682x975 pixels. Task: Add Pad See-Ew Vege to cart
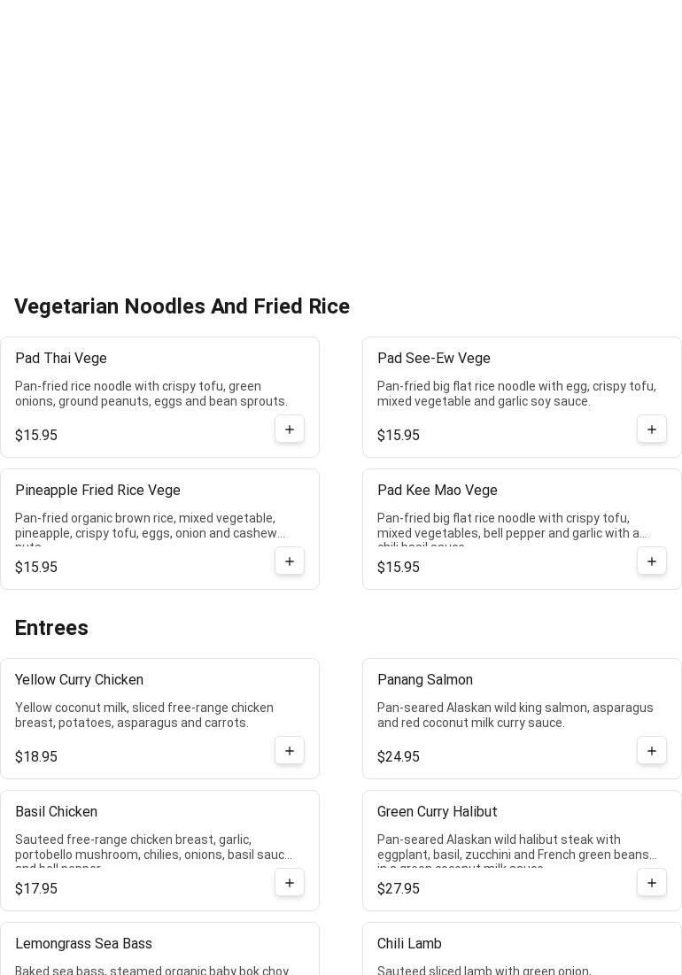[x=652, y=429]
